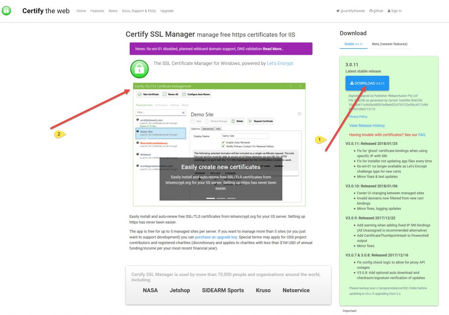This screenshot has width=449, height=315.
Task: Click the green padlock logo in the header
Action: tap(6, 11)
